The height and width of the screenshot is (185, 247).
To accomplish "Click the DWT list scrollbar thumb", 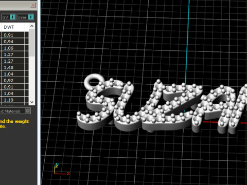I will tap(32, 43).
